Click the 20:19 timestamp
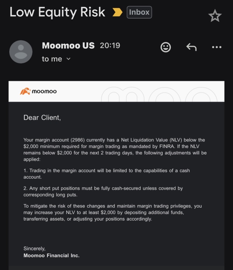The width and height of the screenshot is (233, 270). [x=110, y=45]
